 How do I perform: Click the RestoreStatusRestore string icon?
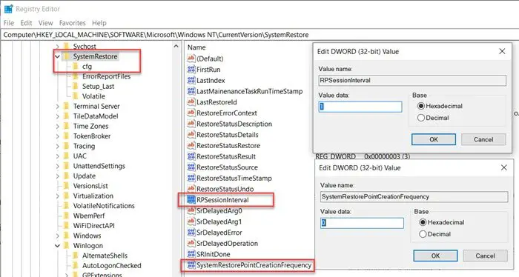tap(191, 145)
